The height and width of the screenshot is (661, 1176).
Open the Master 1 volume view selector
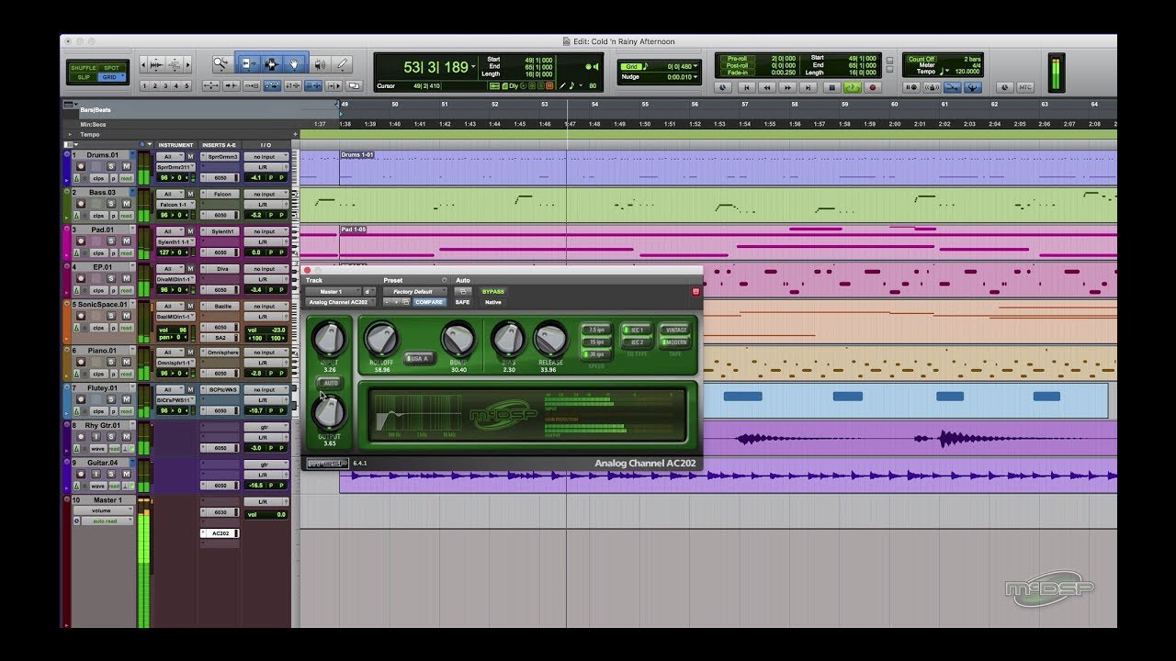coord(101,510)
